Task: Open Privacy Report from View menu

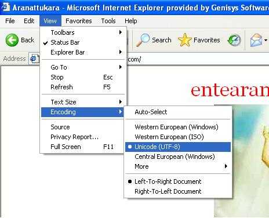Action: (x=82, y=137)
